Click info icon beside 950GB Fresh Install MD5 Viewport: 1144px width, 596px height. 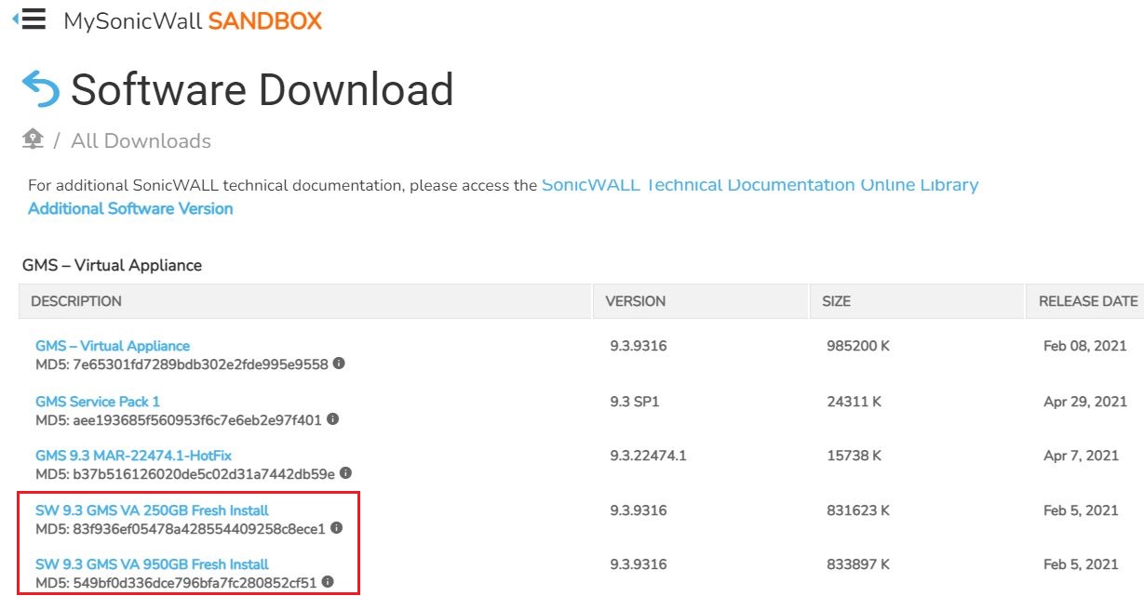(x=328, y=582)
